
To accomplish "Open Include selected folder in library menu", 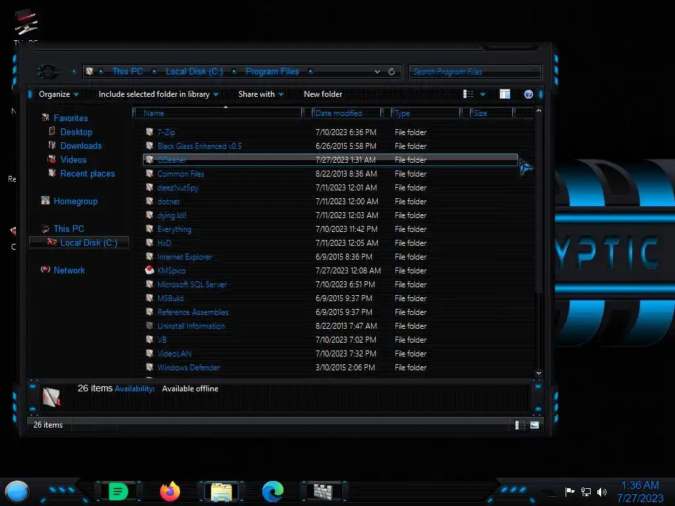I will pos(158,94).
